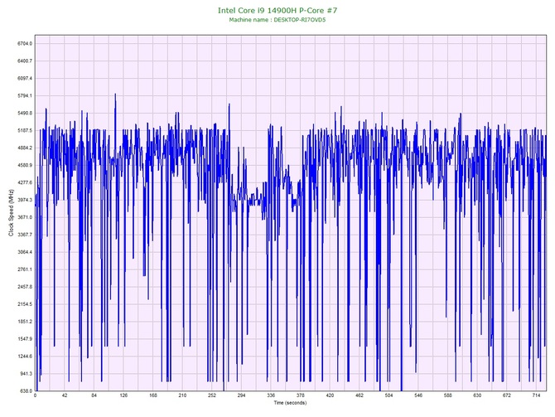
Task: Click the chart title 'Intel Core i9 14900H P-Core #7'
Action: [277, 10]
